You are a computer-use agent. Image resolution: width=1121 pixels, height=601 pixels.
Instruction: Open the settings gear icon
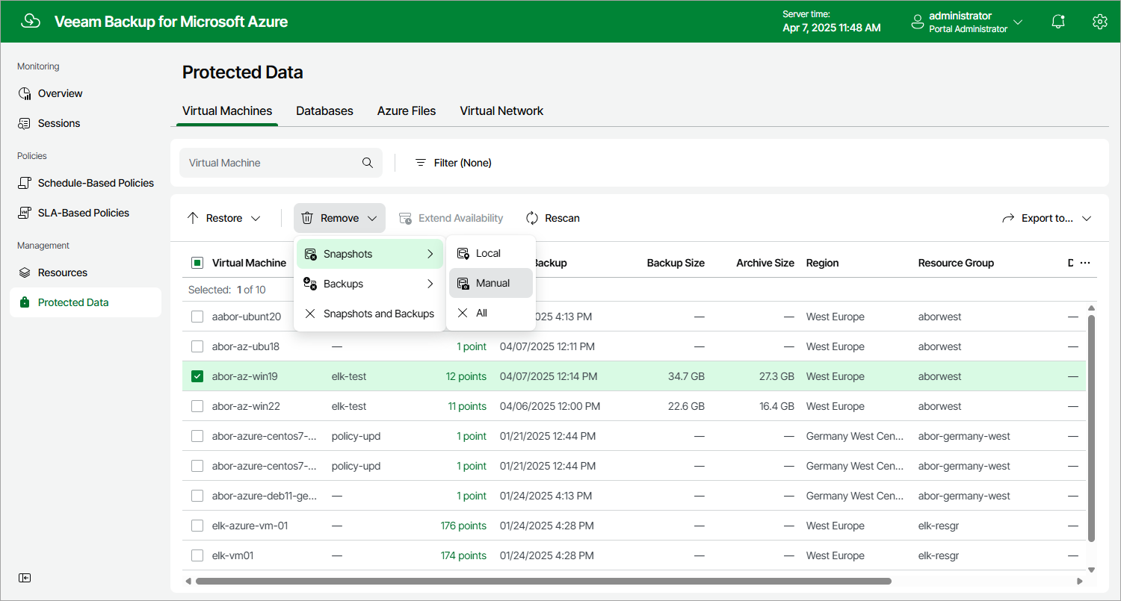pyautogui.click(x=1099, y=22)
